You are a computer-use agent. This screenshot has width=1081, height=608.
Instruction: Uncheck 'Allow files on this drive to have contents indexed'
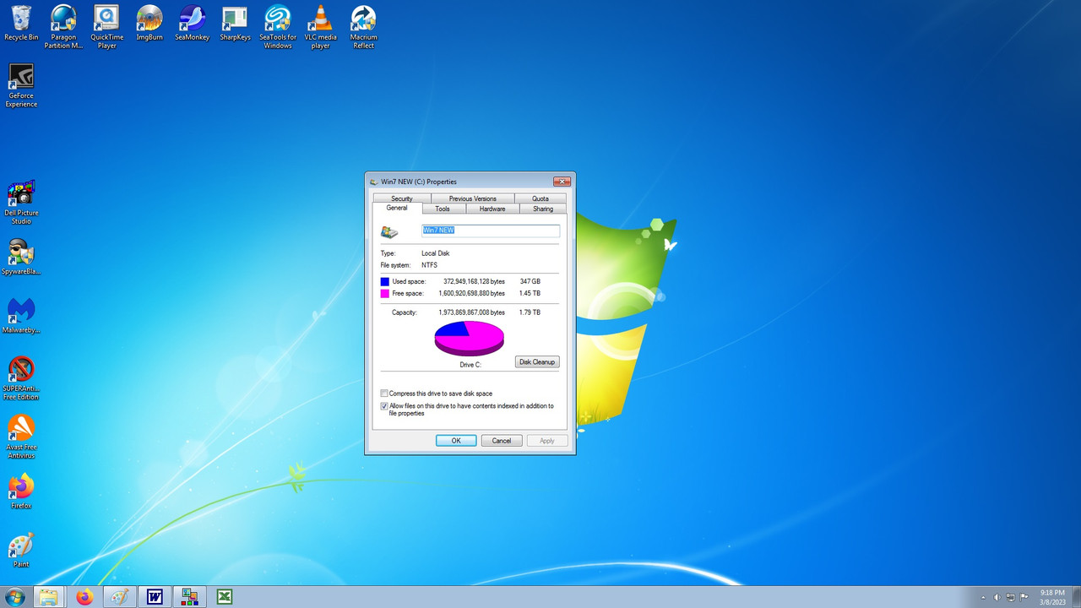point(384,406)
